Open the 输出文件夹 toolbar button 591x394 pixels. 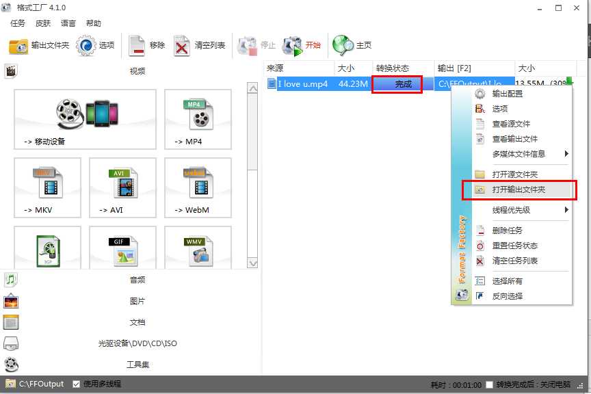click(x=39, y=45)
